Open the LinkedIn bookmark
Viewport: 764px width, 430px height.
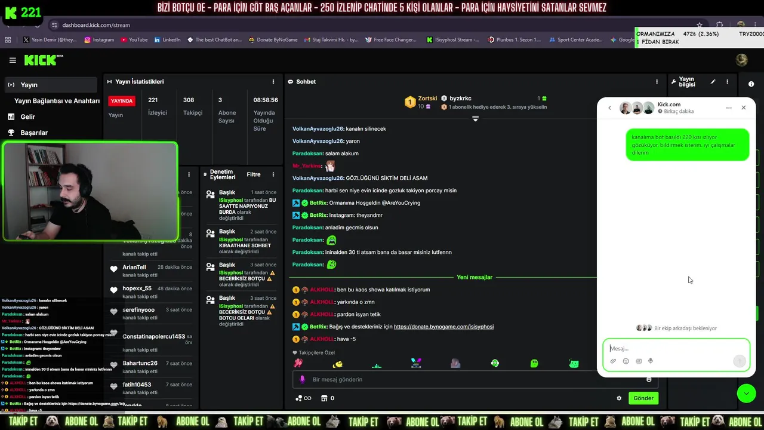tap(167, 40)
